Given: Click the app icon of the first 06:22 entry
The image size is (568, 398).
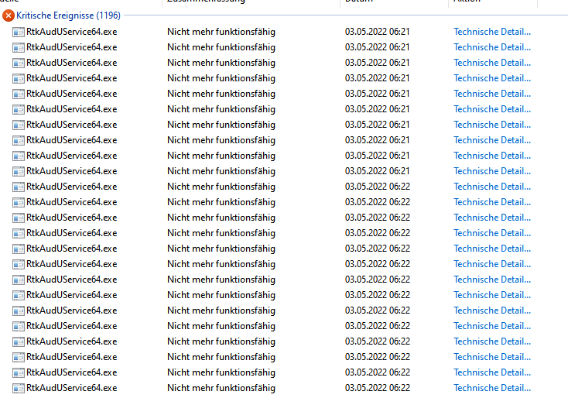Looking at the screenshot, I should (x=19, y=187).
